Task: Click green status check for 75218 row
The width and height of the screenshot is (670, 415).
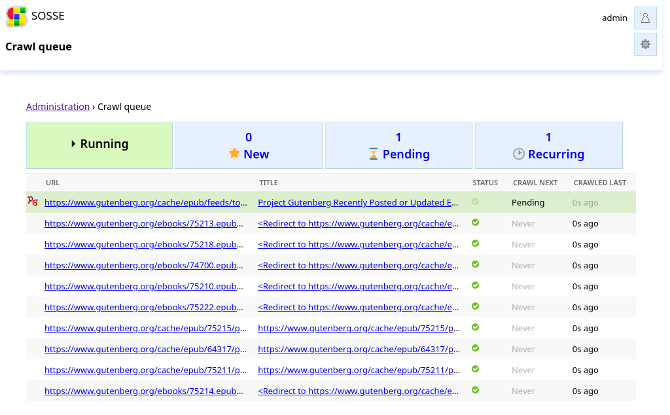Action: pos(475,244)
